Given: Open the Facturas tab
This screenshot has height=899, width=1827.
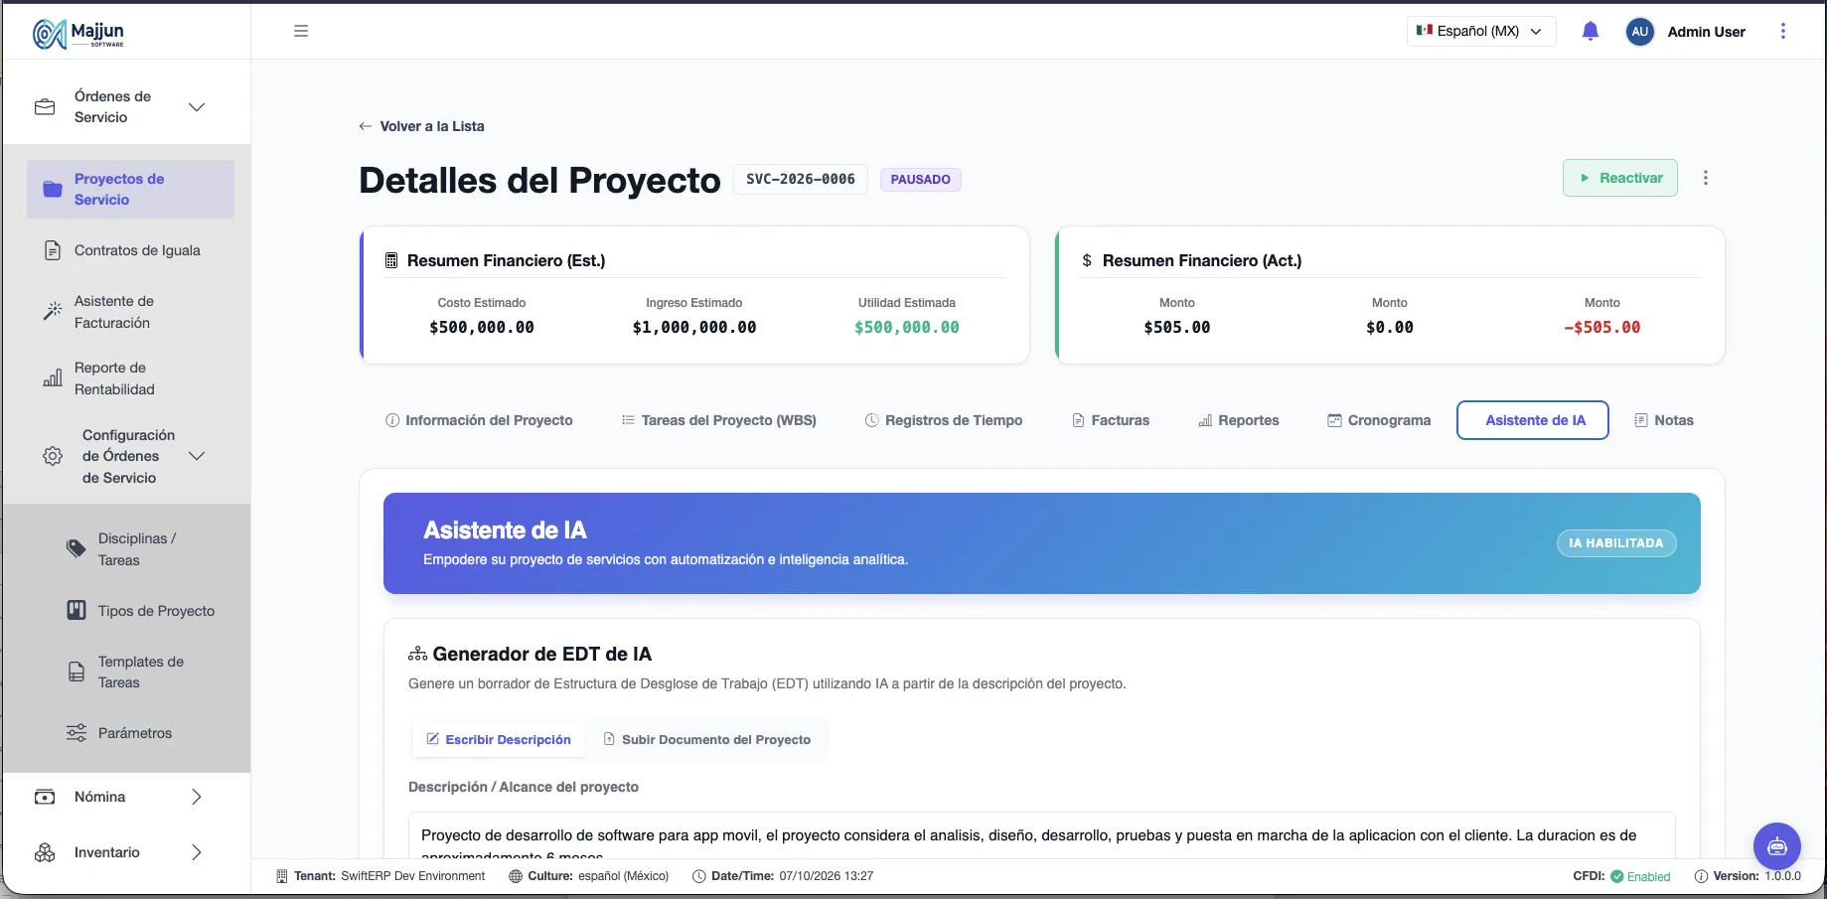Looking at the screenshot, I should coord(1111,420).
